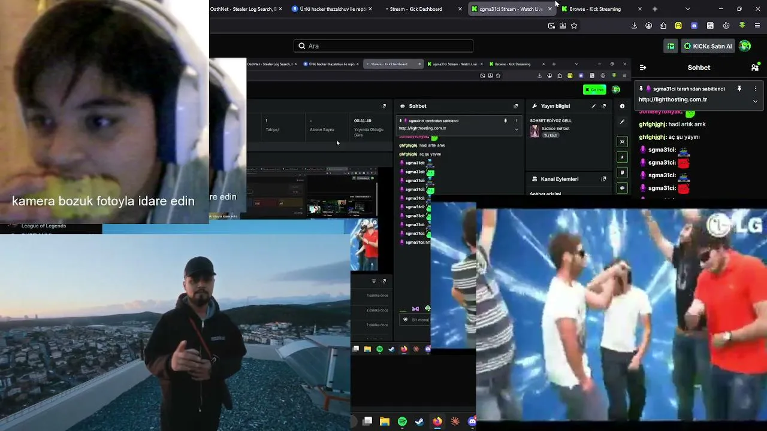The width and height of the screenshot is (767, 431).
Task: Click the 'Kanal Eylemleri' panel heading
Action: 560,179
